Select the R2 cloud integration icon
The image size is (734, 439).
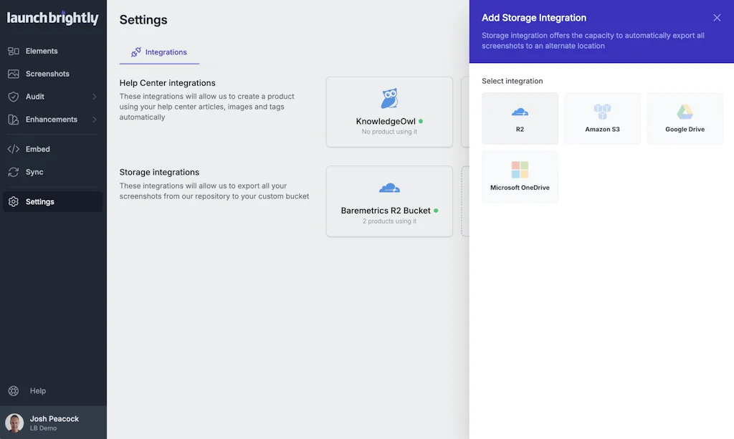click(x=520, y=112)
